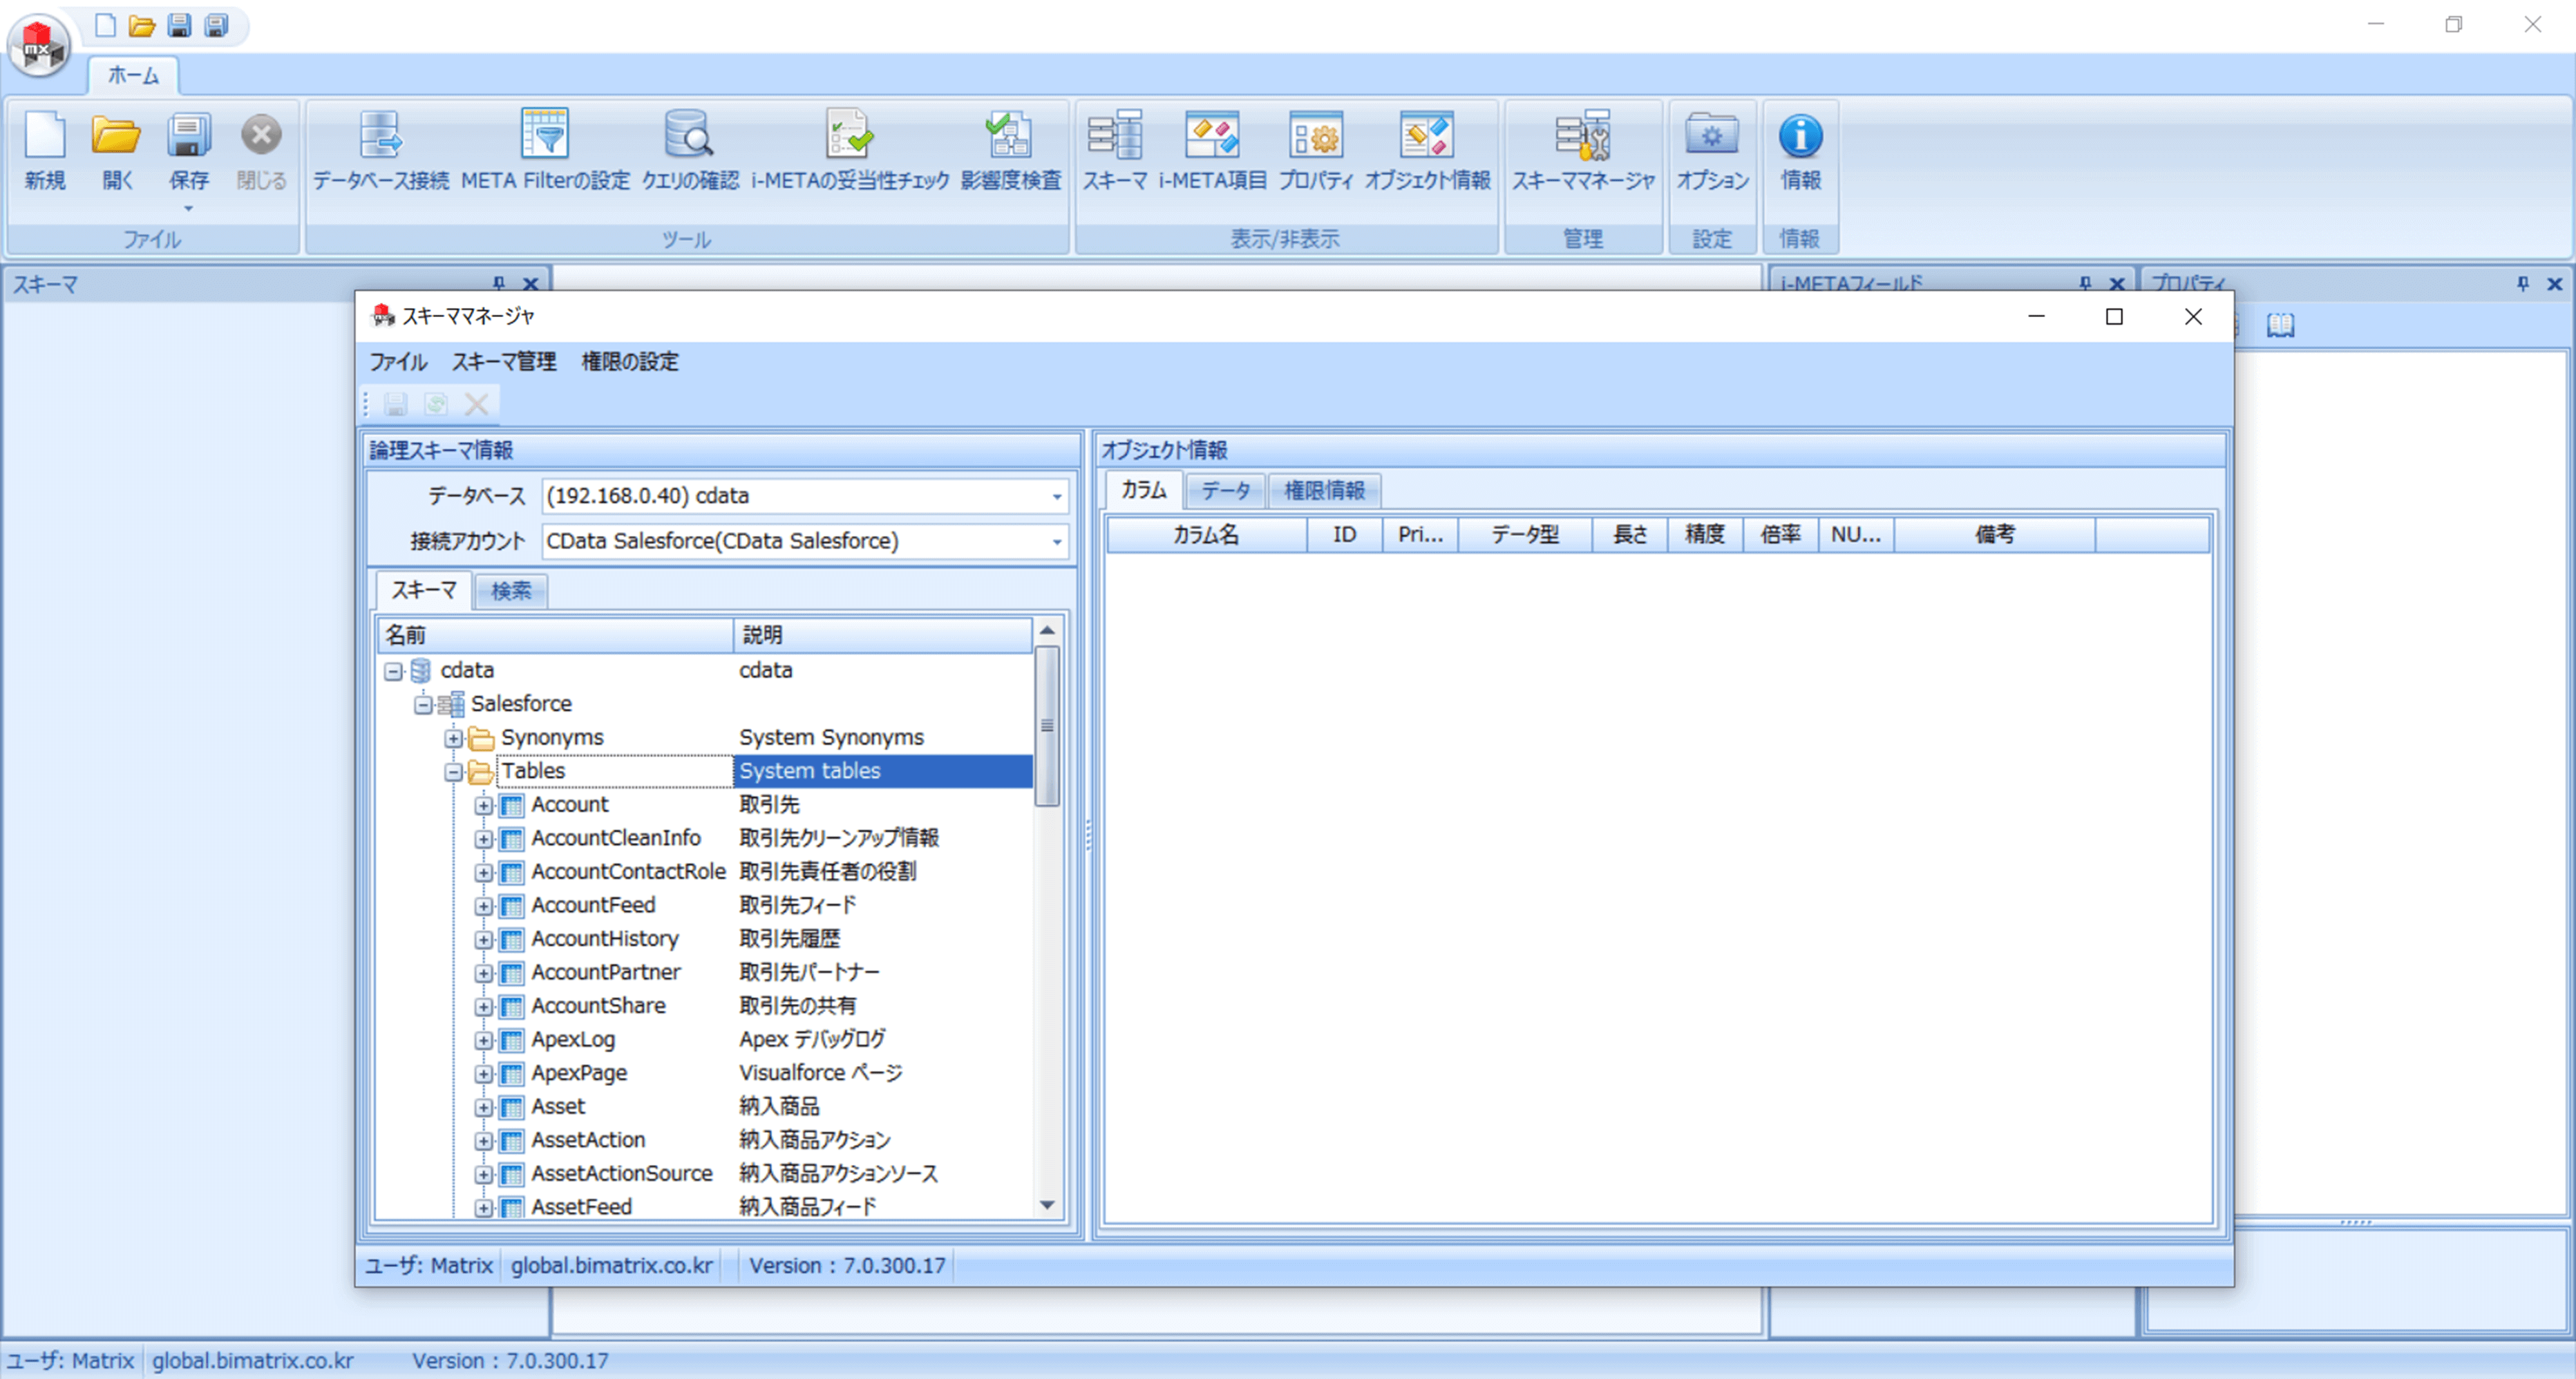The height and width of the screenshot is (1379, 2576).
Task: Switch to the 検索 tab
Action: [511, 591]
